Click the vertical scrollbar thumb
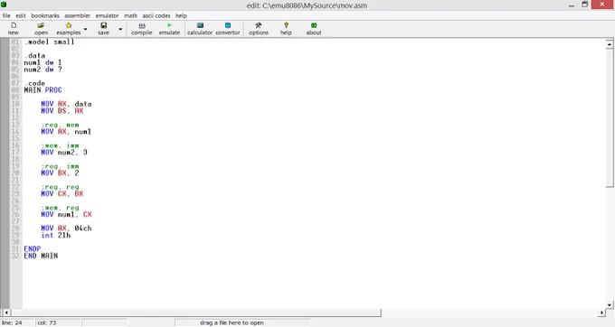Image resolution: width=615 pixels, height=327 pixels. (609, 117)
